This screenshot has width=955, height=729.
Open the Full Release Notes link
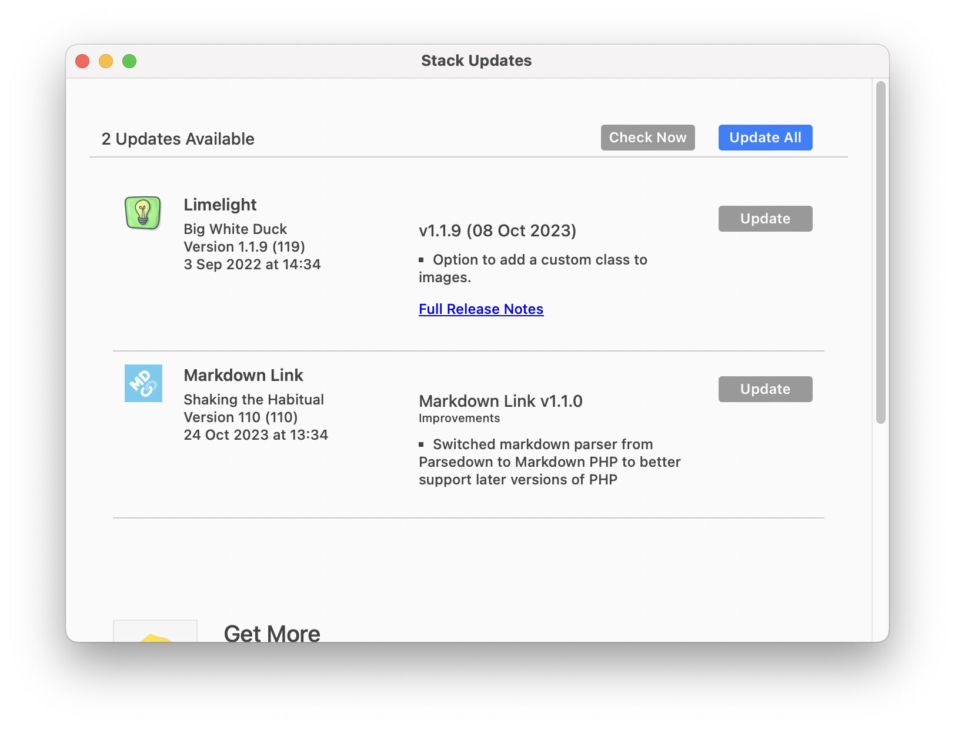(x=481, y=309)
